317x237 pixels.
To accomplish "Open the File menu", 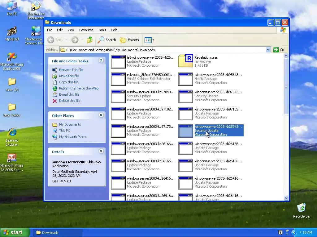I will (50, 30).
